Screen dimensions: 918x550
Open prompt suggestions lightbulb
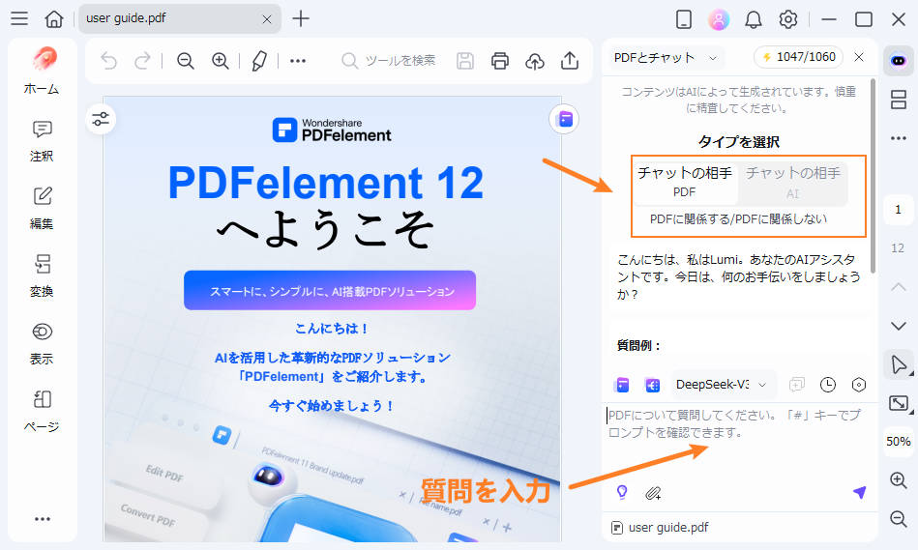click(622, 493)
